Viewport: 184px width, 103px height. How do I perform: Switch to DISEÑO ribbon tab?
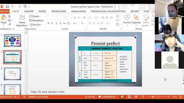[42, 11]
